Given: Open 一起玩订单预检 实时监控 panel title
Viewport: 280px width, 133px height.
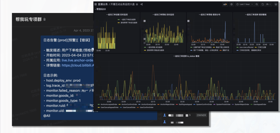Looking at the screenshot, I should click(163, 15).
